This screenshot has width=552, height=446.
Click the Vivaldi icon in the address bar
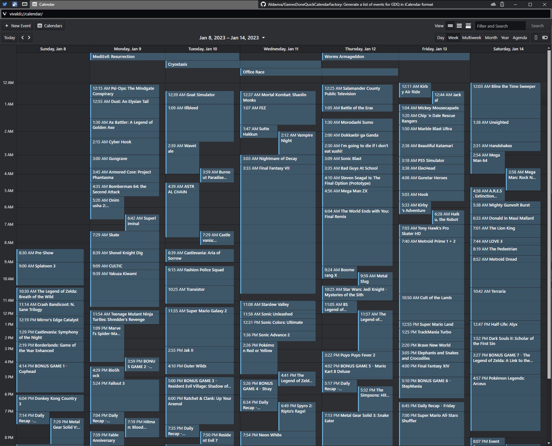click(x=5, y=14)
